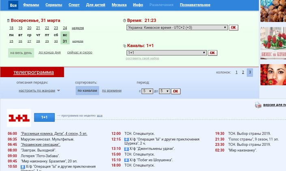This screenshot has width=286, height=171.
Task: Set column count to 1
Action: [237, 72]
